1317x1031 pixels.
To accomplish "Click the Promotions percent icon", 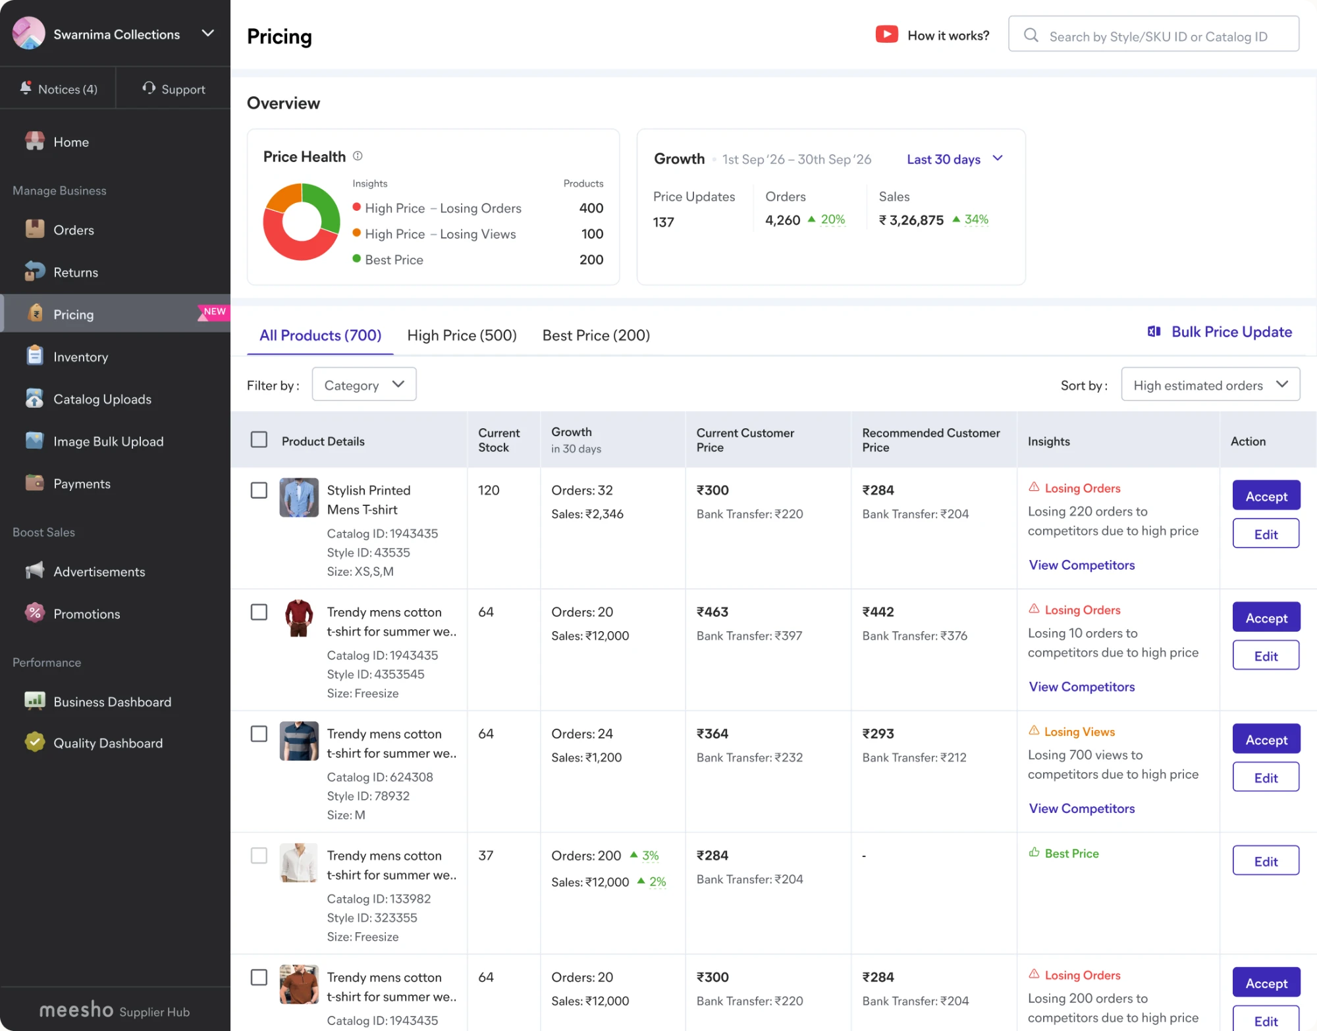I will [34, 613].
